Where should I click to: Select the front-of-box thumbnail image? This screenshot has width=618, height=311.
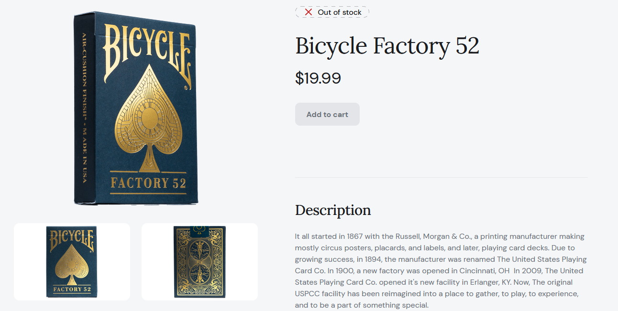point(72,262)
